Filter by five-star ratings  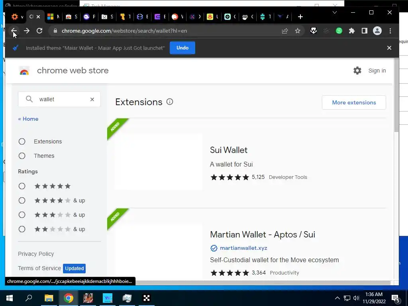pos(22,186)
